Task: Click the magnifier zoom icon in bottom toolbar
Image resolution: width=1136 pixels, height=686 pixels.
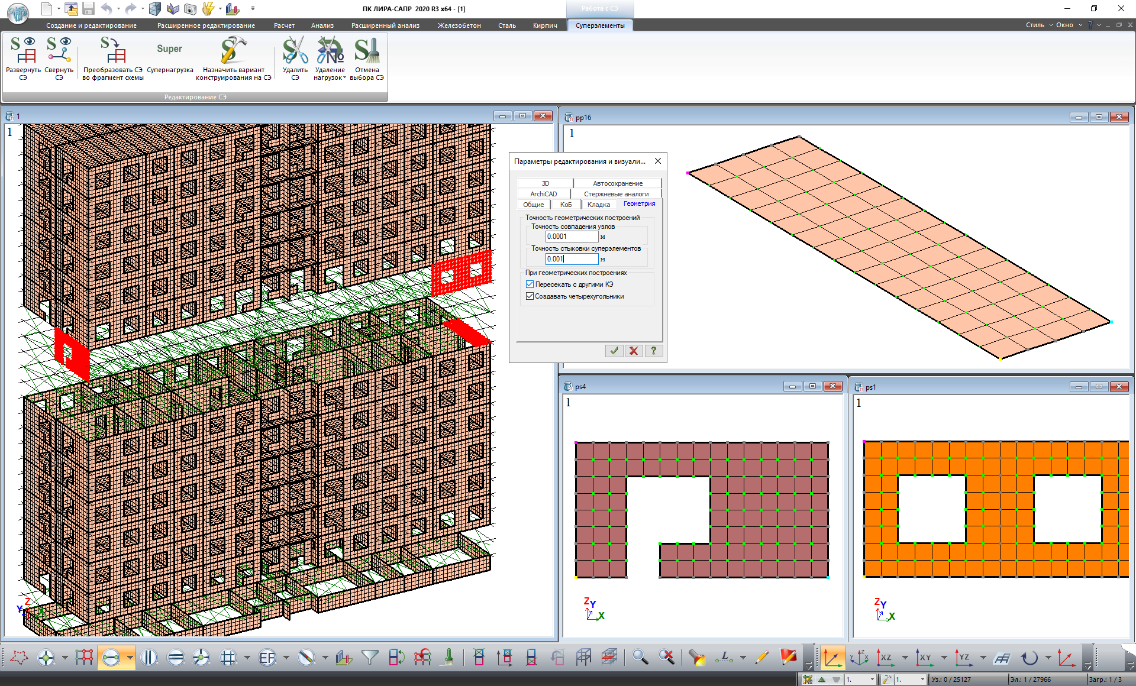Action: click(x=640, y=657)
